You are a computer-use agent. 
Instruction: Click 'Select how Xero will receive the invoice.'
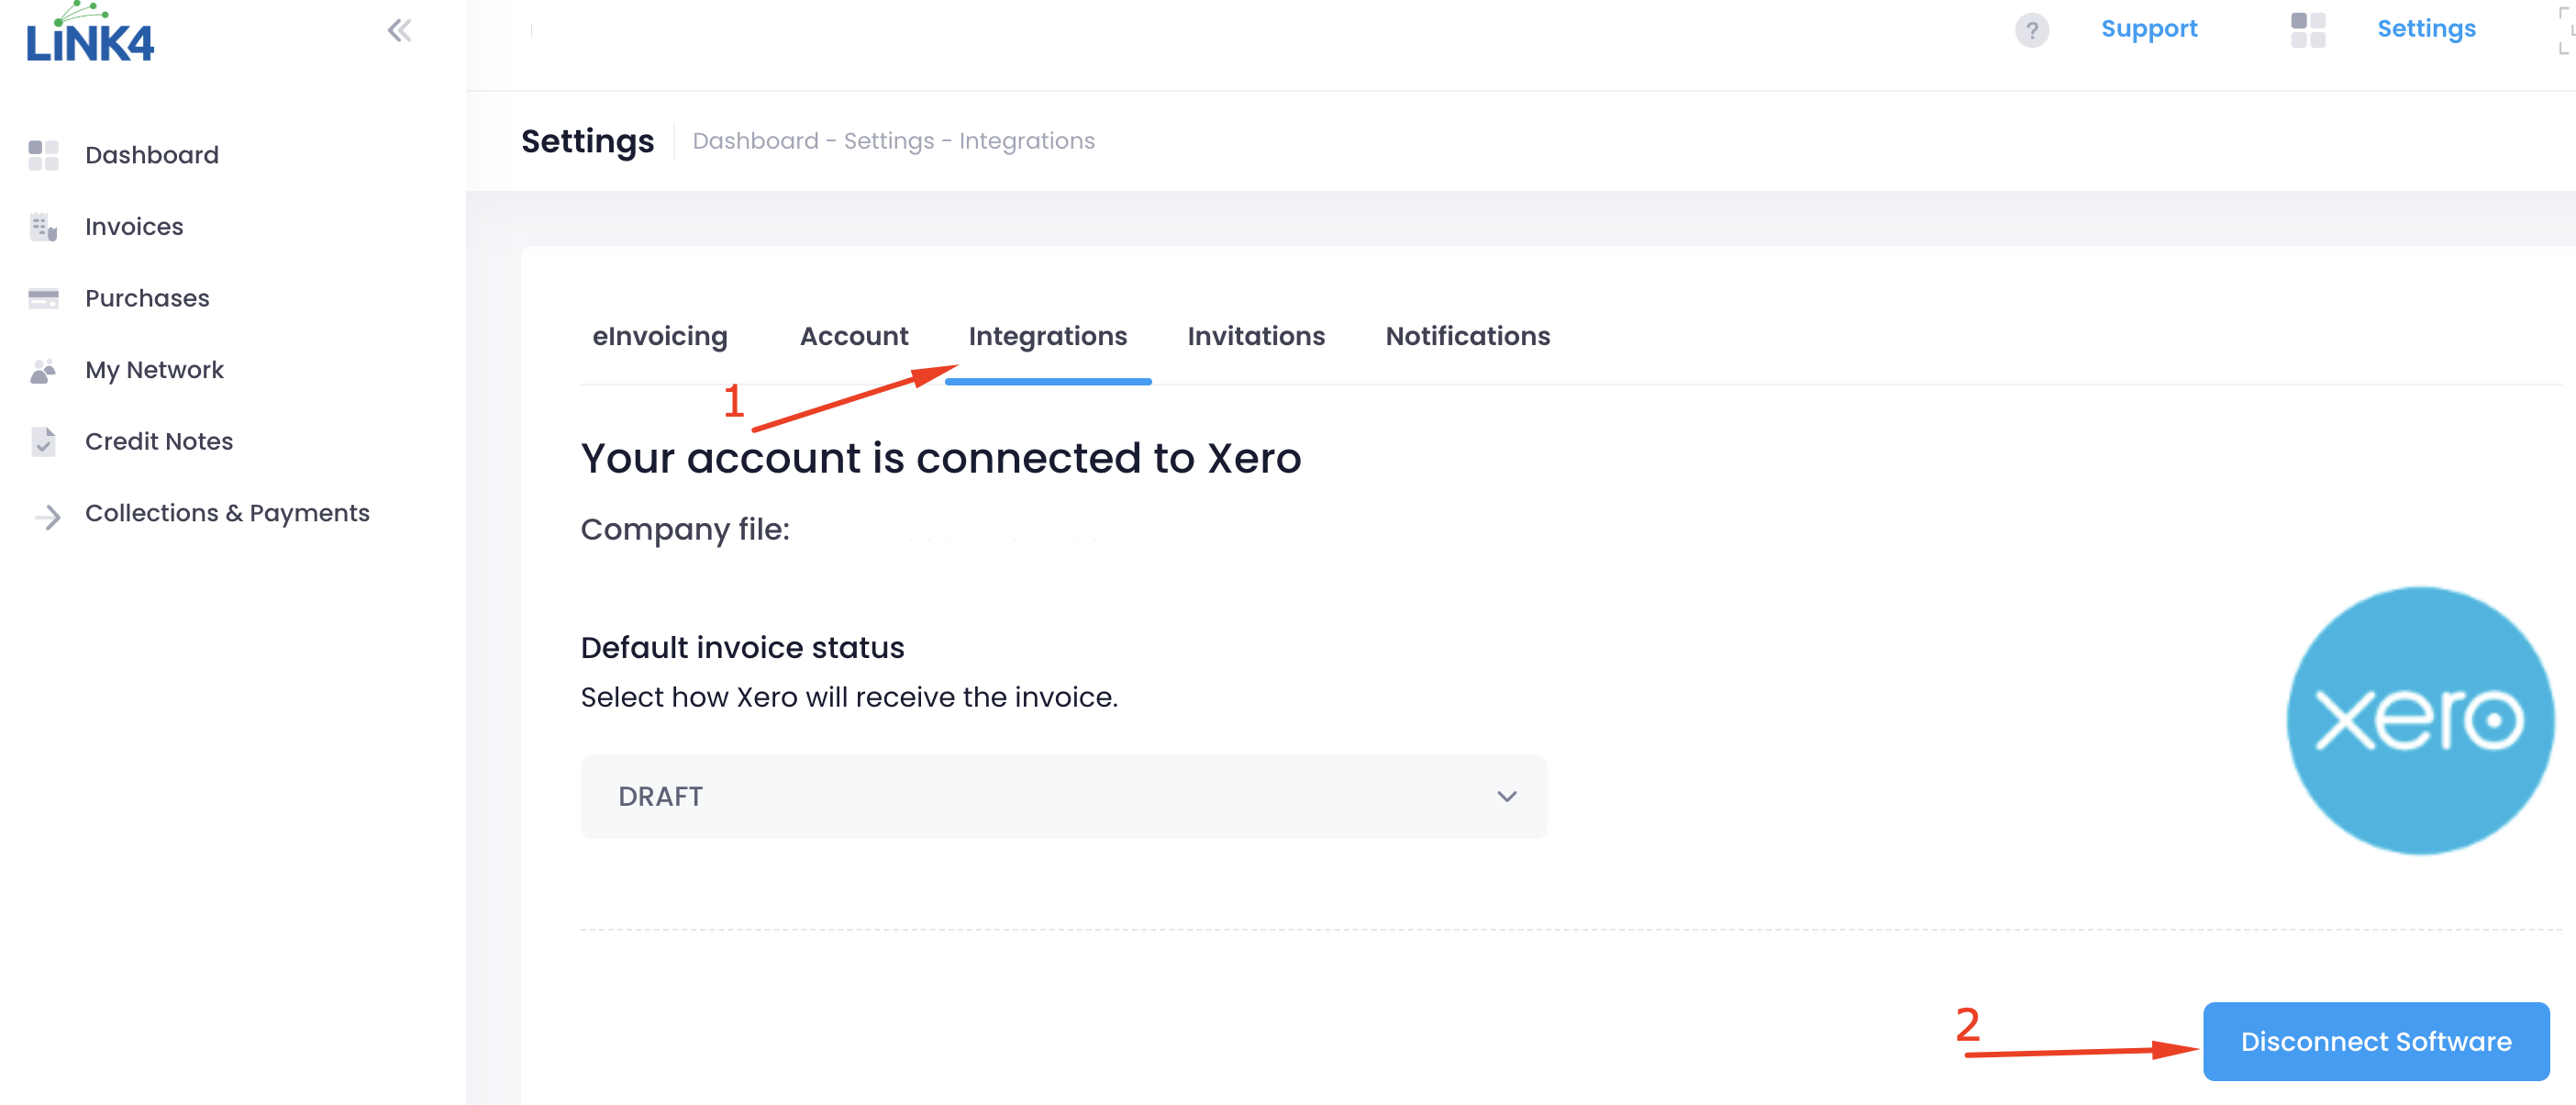[x=849, y=697]
